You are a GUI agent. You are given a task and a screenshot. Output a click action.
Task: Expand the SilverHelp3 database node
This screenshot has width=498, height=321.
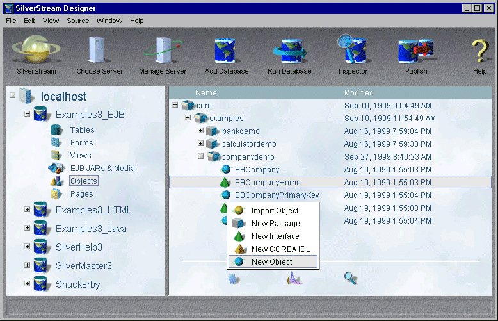coord(28,247)
